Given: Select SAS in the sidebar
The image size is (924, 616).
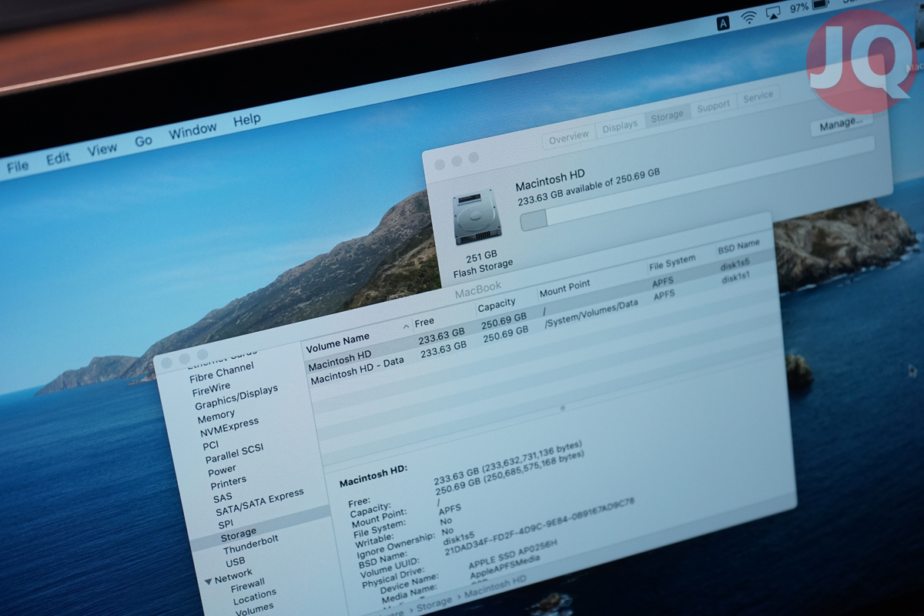Looking at the screenshot, I should click(222, 497).
